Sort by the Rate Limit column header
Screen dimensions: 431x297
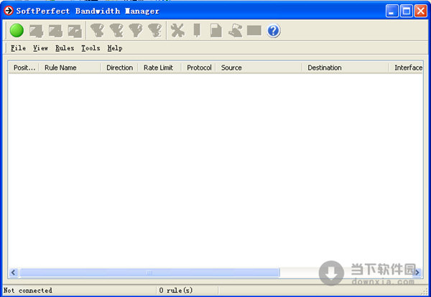click(159, 68)
